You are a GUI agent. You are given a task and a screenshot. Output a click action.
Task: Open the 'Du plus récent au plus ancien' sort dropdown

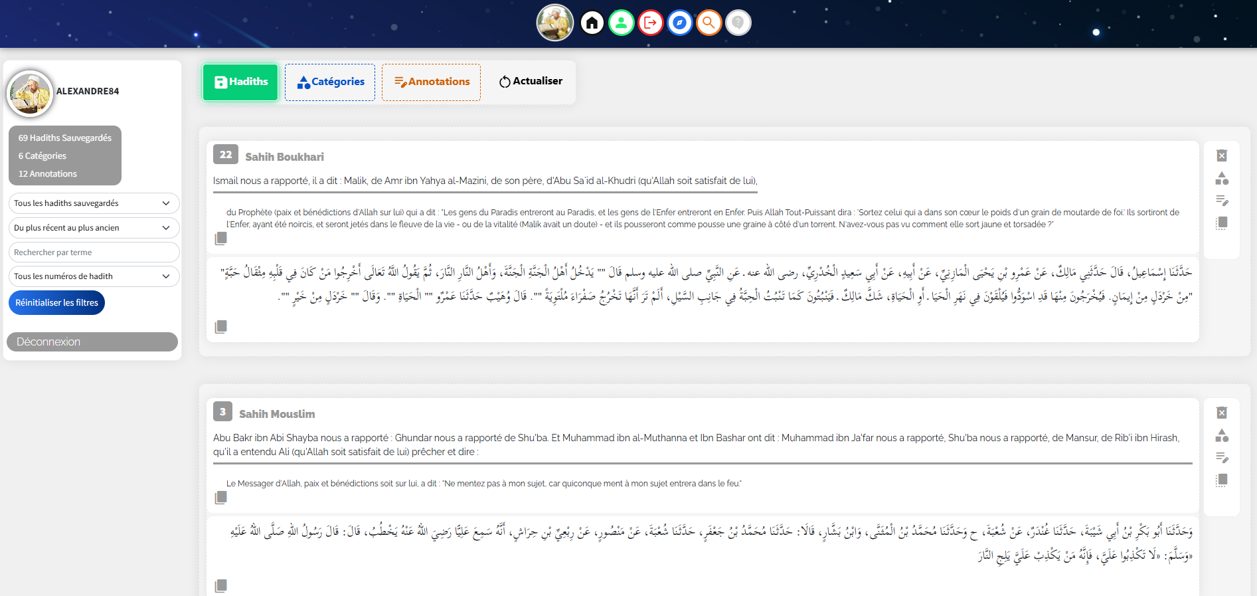pos(94,228)
